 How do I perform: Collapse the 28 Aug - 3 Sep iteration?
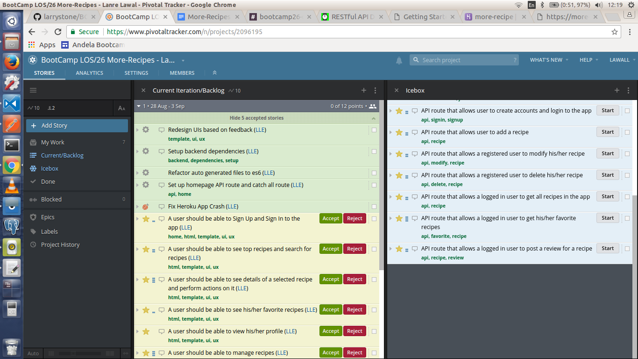click(x=138, y=106)
